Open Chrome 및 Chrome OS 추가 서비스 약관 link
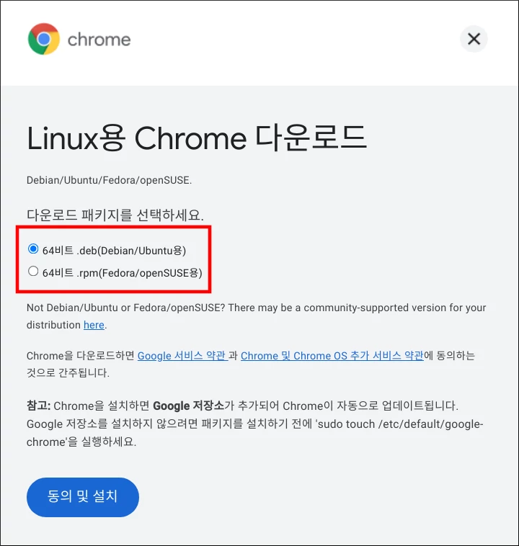The image size is (519, 546). click(332, 356)
